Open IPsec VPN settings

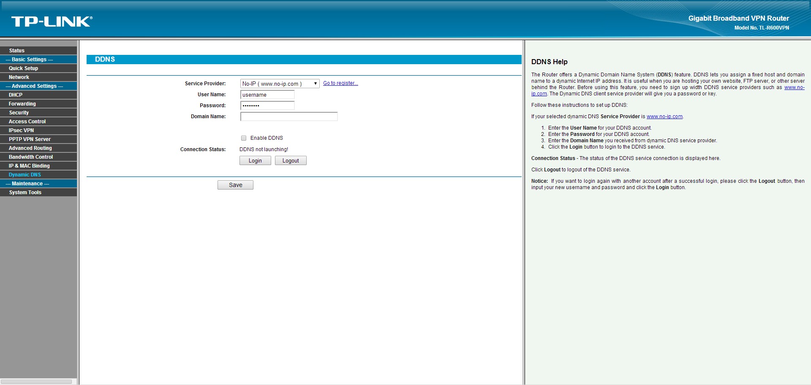(x=38, y=130)
